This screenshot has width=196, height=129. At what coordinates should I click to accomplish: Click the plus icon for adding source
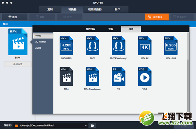(10, 17)
